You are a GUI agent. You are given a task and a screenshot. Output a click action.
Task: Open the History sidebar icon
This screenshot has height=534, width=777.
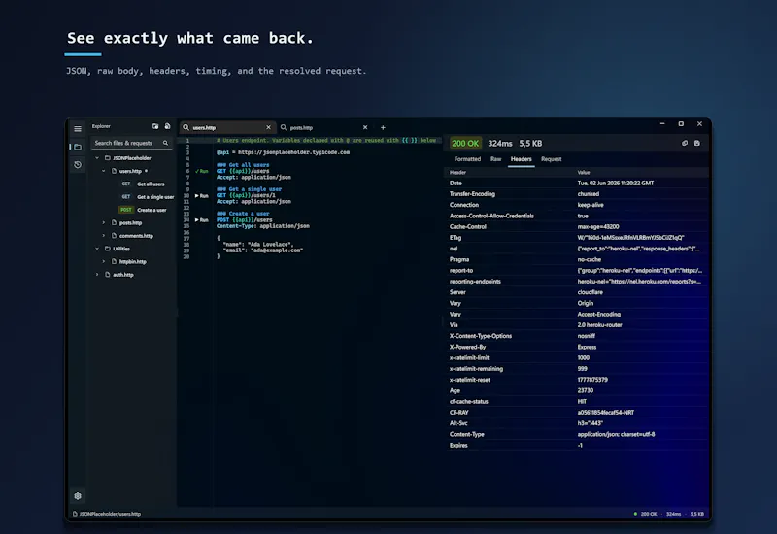(78, 164)
